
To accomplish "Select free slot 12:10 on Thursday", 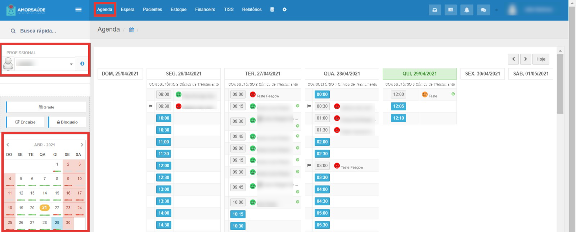I will click(399, 118).
